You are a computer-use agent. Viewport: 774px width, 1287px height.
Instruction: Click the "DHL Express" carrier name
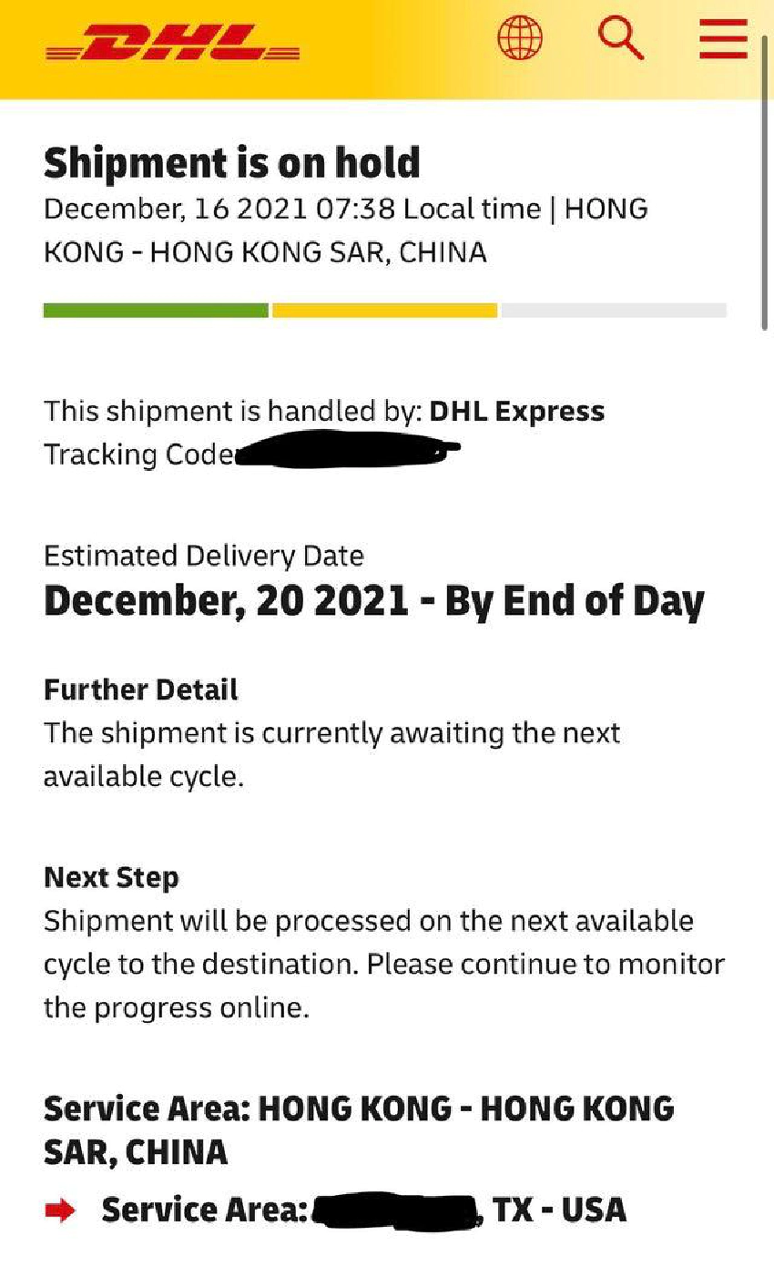(x=516, y=411)
